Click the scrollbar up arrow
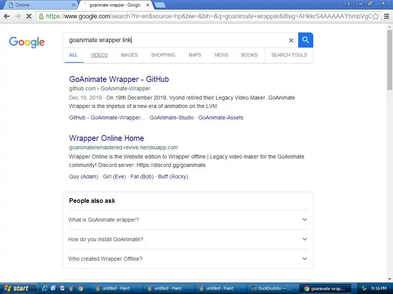 point(390,26)
